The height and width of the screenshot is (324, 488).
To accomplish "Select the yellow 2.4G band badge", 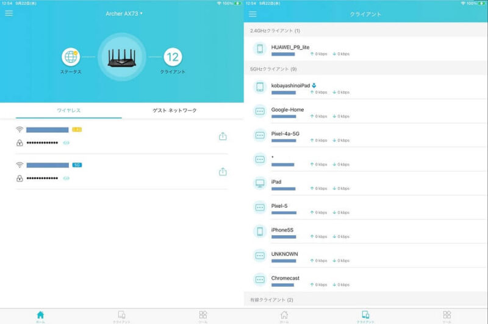I will 77,130.
